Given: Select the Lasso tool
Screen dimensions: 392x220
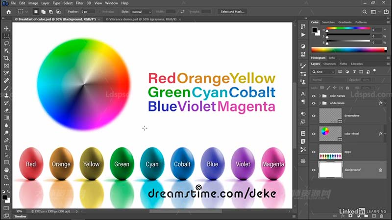Looking at the screenshot, I should [x=6, y=44].
